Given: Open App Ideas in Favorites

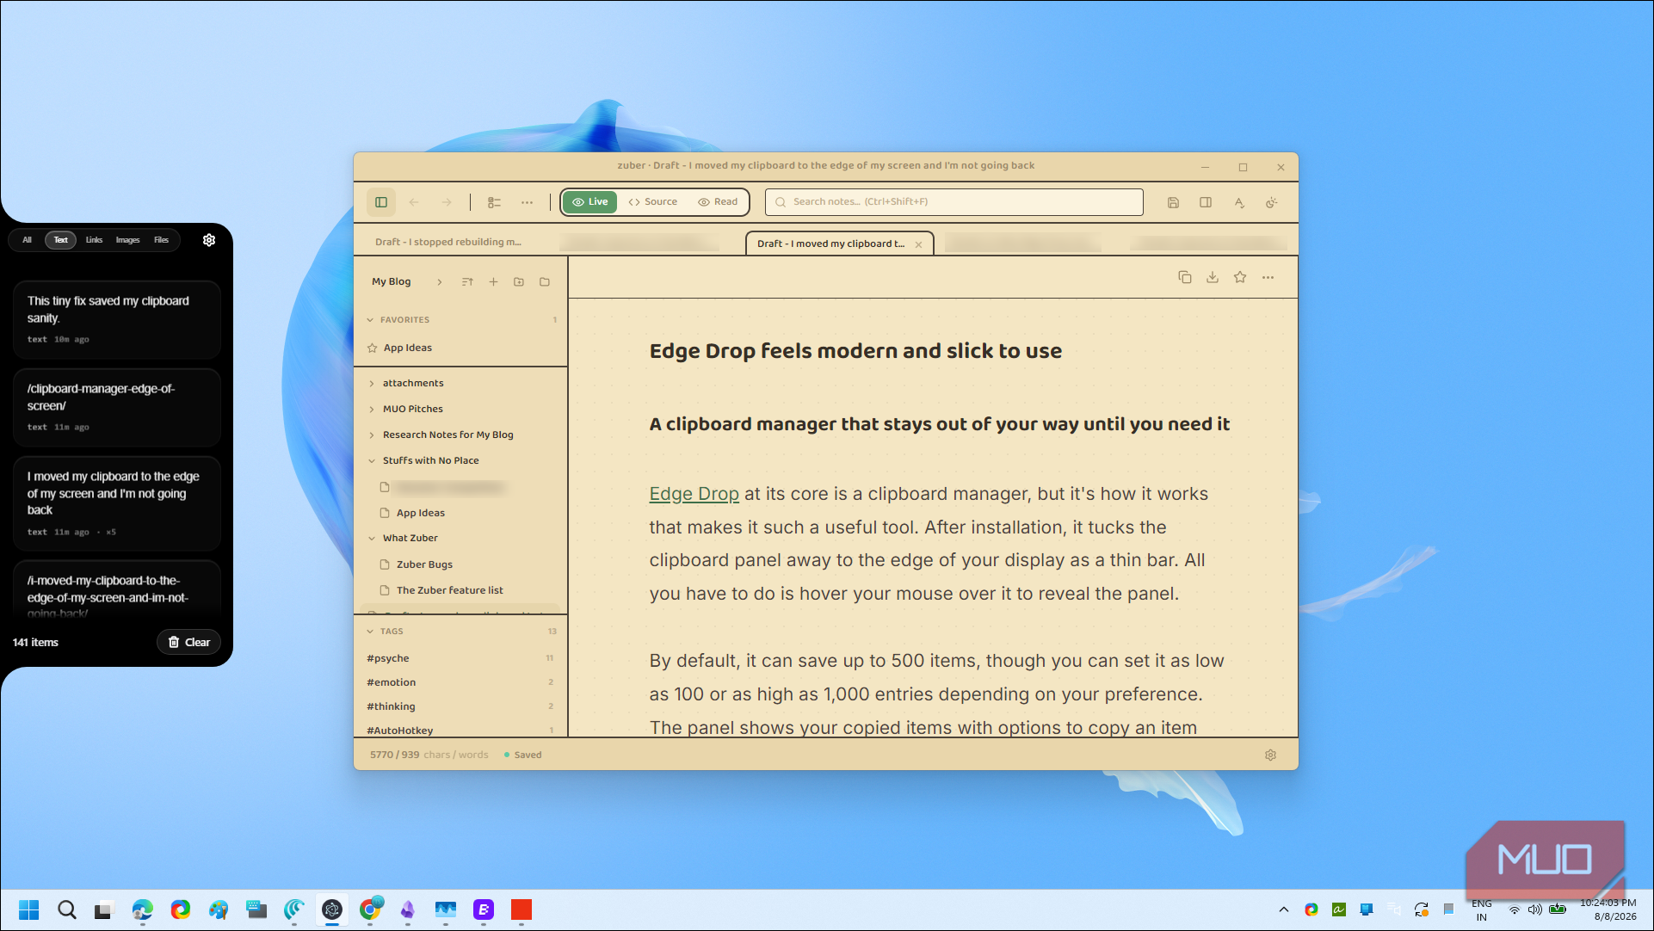Looking at the screenshot, I should click(408, 348).
